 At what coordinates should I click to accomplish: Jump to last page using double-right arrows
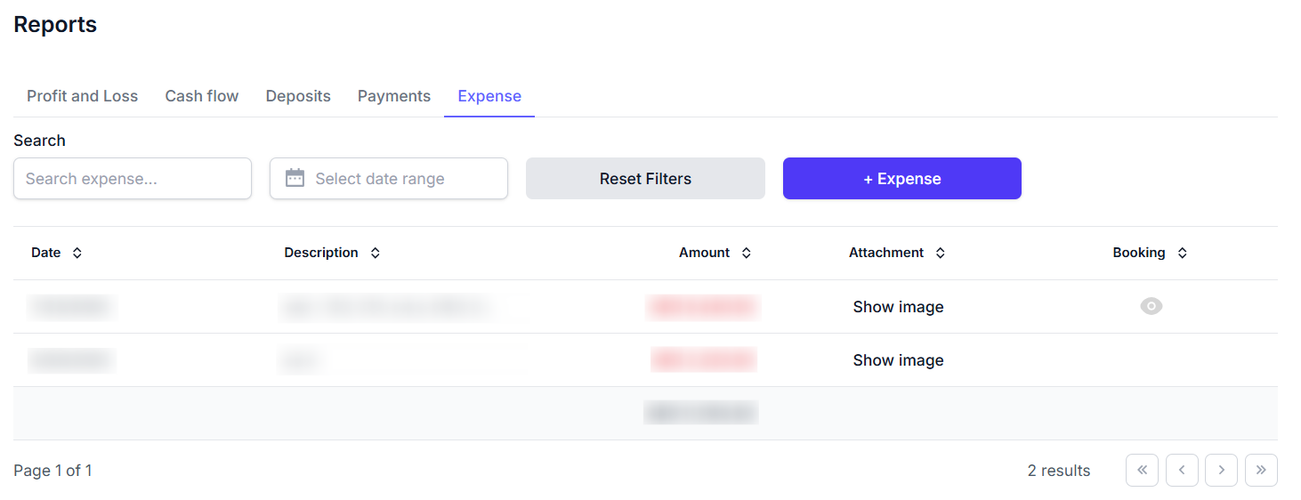coord(1261,471)
